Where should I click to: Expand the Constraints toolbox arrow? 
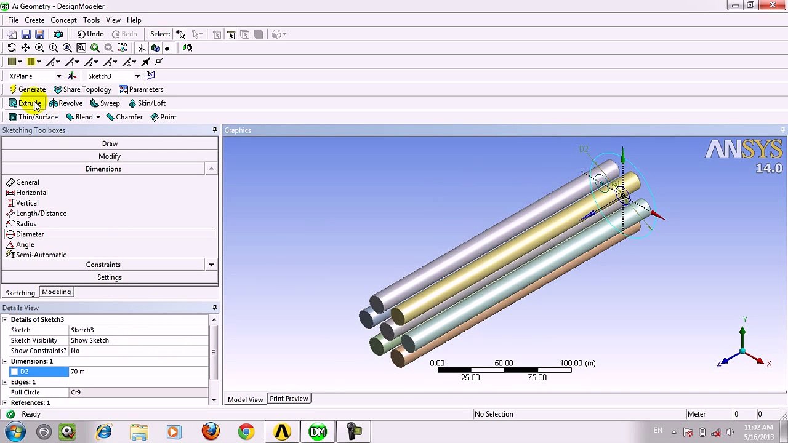(x=211, y=265)
